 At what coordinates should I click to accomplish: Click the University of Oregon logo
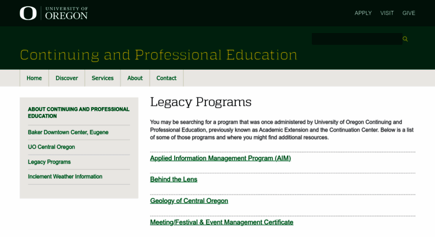54,13
